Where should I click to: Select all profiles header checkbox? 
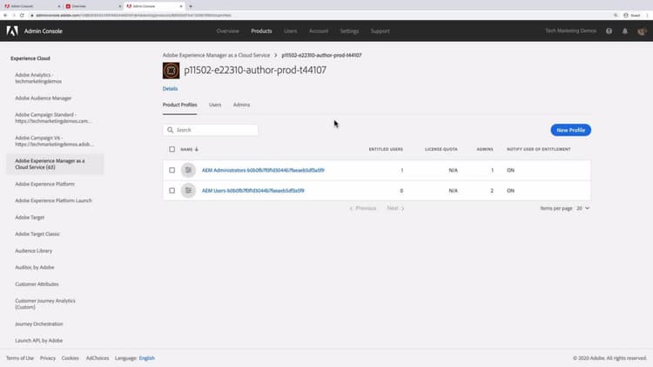coord(172,149)
